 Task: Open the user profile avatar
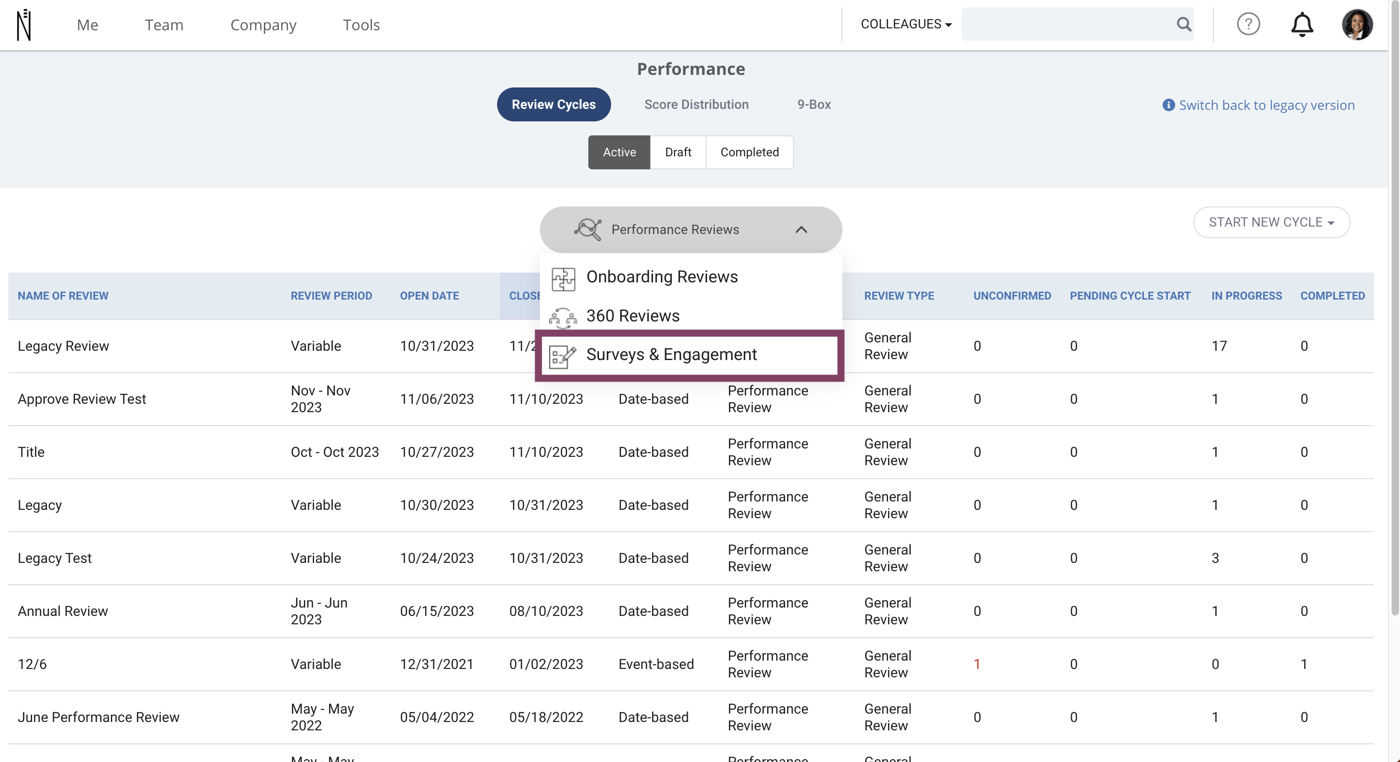point(1357,25)
